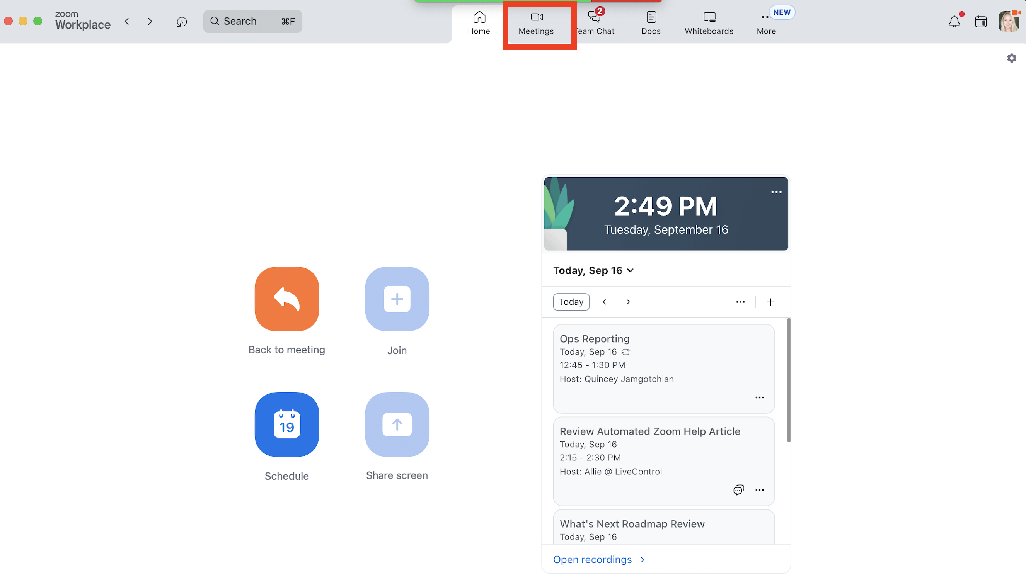
Task: Click the Share screen icon
Action: (397, 424)
